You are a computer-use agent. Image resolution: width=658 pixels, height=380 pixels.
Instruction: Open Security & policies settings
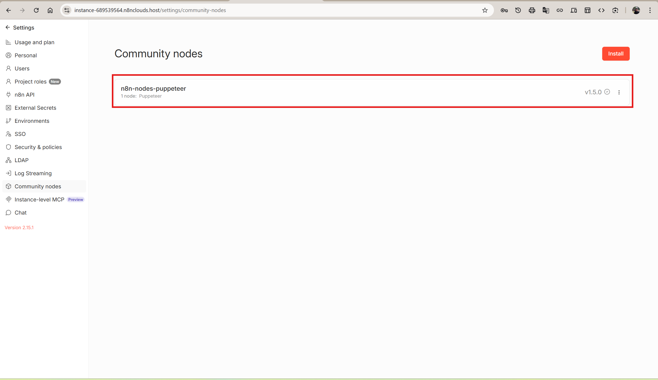(44, 147)
